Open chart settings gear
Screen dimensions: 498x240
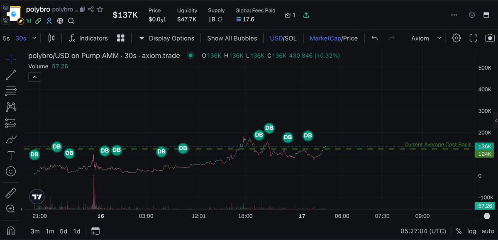[x=456, y=38]
